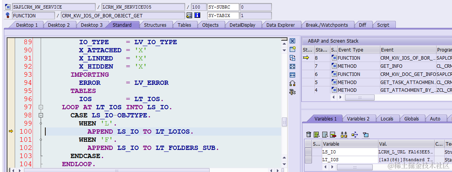Collapse the LOOP block at line 97

click(x=41, y=107)
